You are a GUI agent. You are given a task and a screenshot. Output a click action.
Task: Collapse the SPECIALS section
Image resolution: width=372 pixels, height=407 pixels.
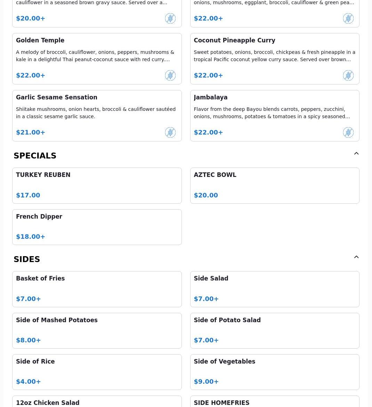[x=356, y=154]
